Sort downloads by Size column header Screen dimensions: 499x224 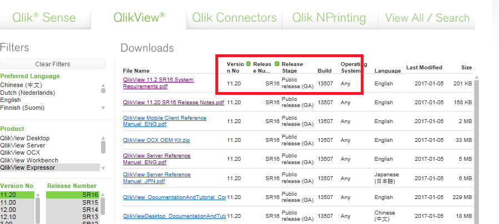click(467, 67)
